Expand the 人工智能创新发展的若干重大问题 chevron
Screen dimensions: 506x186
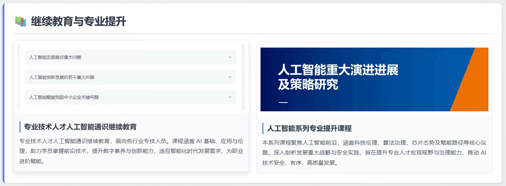pyautogui.click(x=230, y=77)
